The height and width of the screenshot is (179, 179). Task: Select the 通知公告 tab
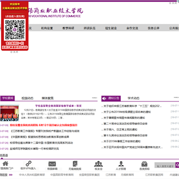113,98
